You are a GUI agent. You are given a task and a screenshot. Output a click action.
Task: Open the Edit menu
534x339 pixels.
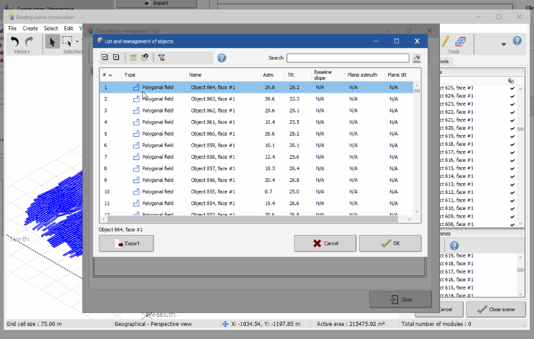coord(68,29)
